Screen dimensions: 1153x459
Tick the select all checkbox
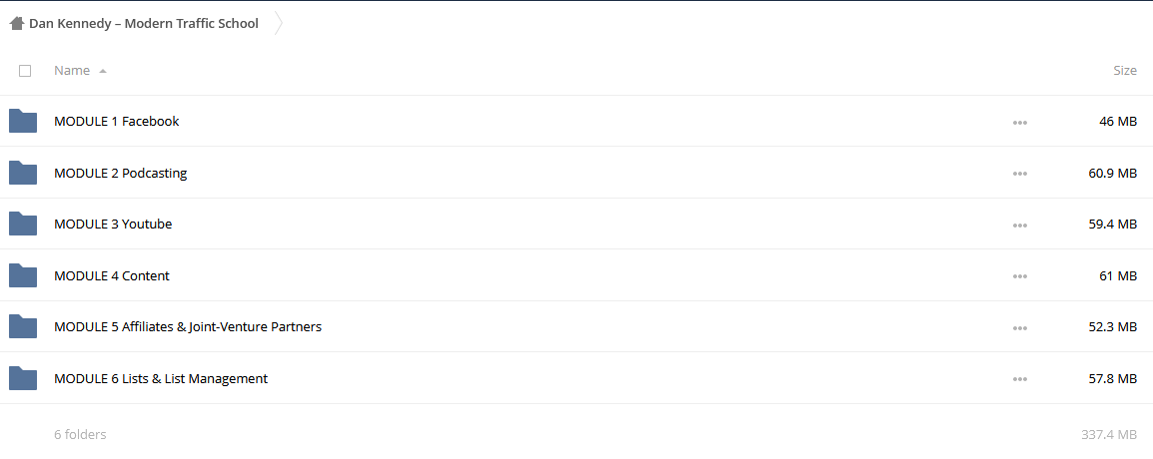25,71
